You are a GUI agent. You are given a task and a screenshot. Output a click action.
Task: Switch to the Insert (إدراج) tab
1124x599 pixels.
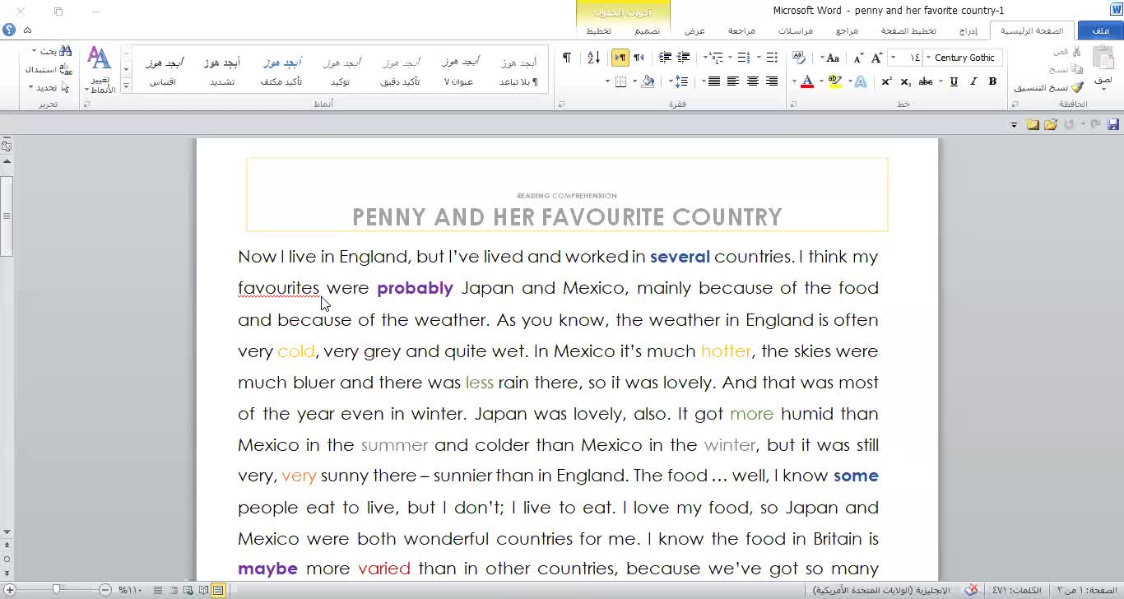coord(968,30)
